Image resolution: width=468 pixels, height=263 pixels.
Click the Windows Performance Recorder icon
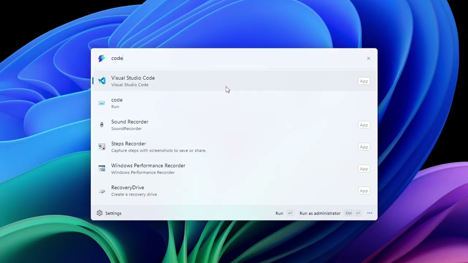[x=102, y=169]
